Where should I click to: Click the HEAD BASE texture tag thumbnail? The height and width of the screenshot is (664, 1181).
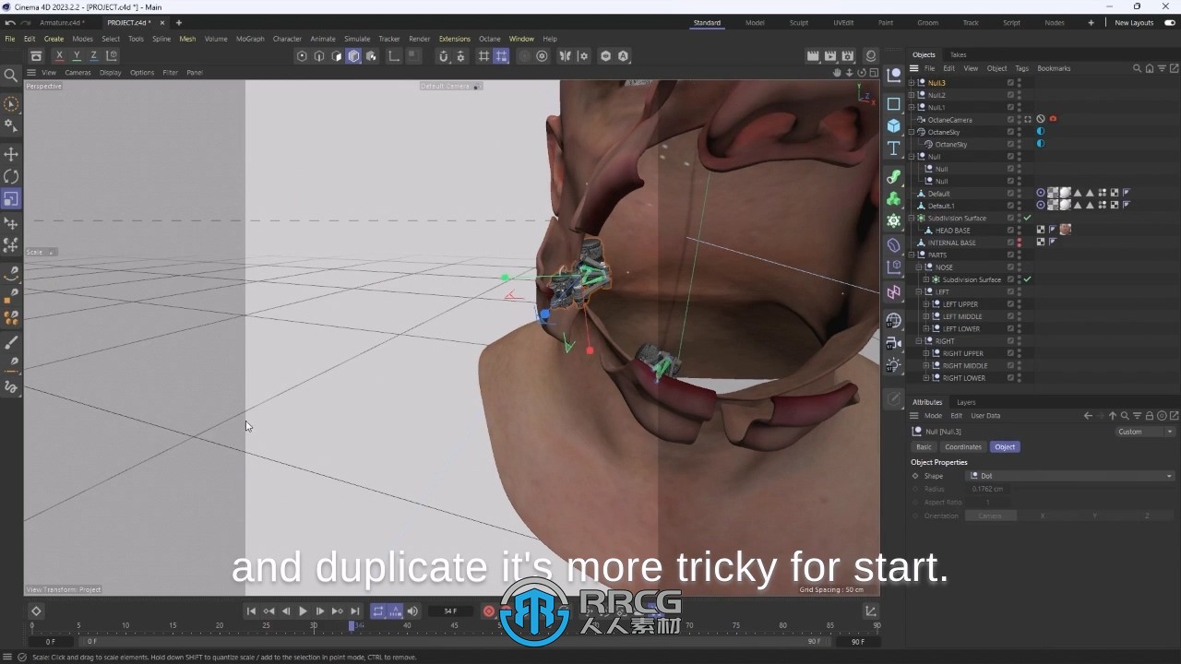(1066, 230)
